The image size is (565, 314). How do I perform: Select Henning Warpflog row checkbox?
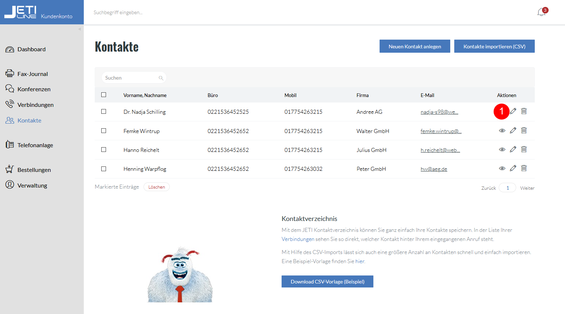point(104,169)
